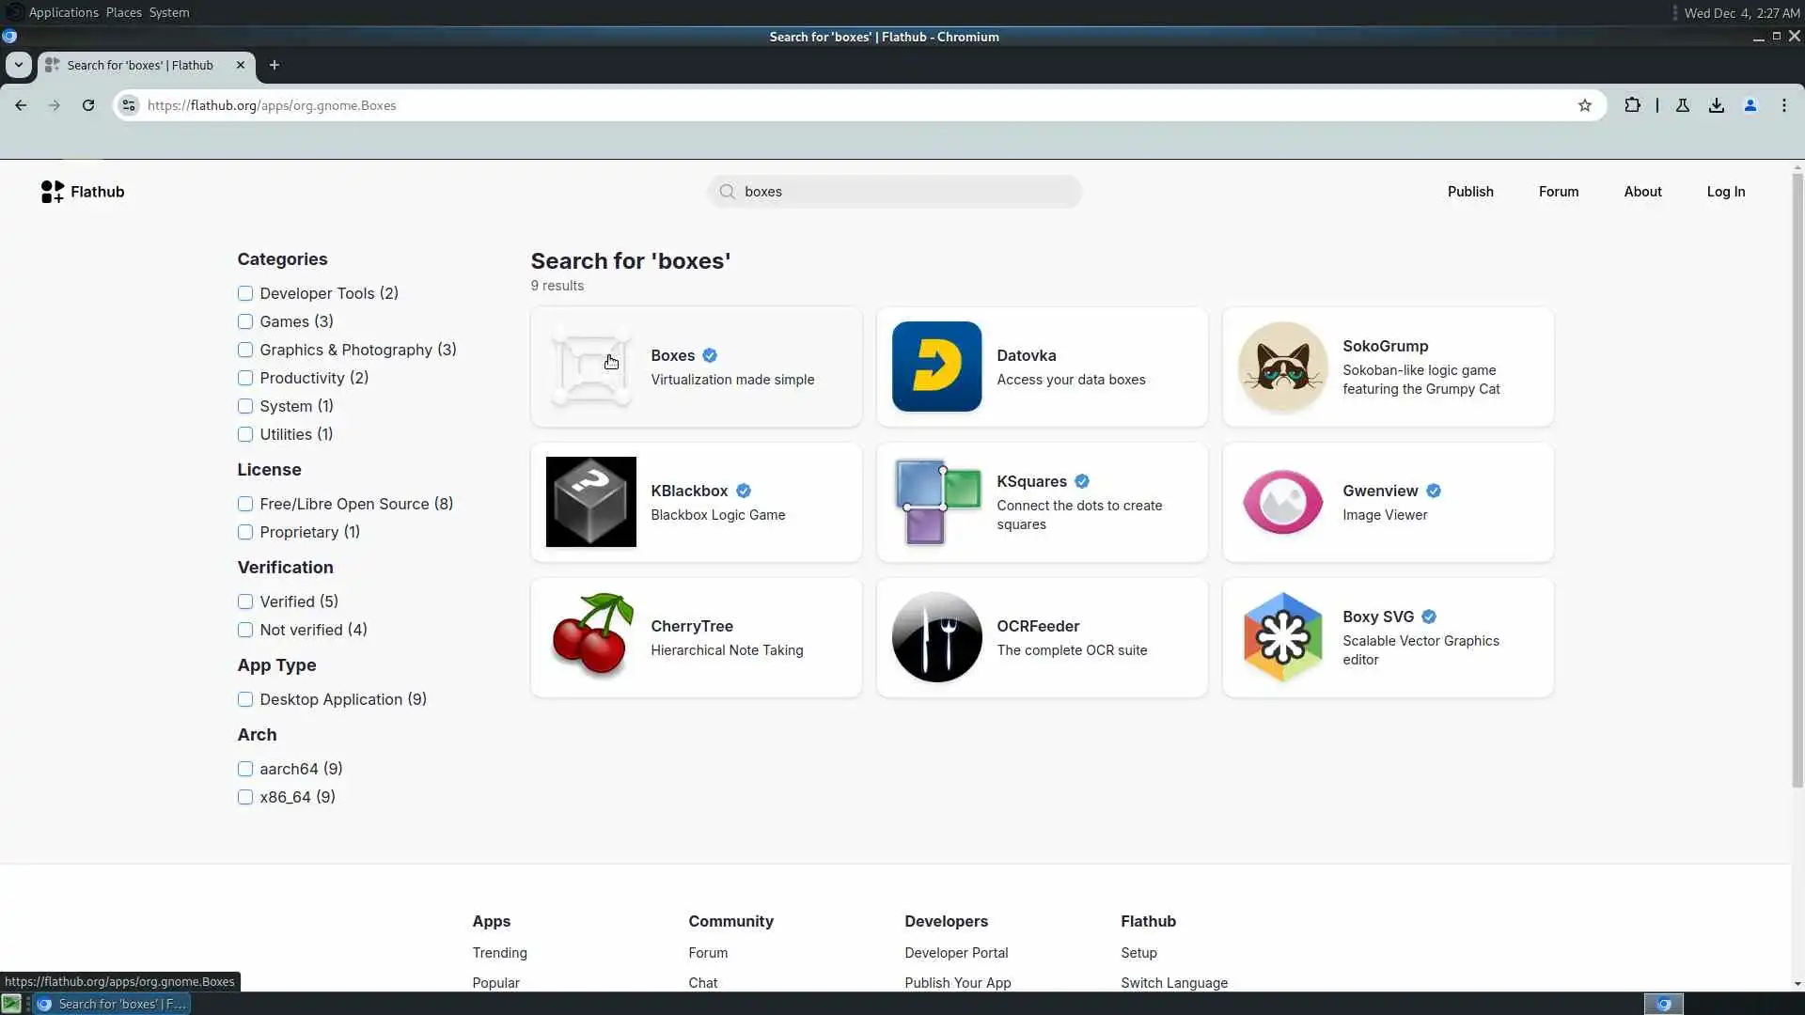Open the Places menu
This screenshot has height=1015, width=1805.
click(123, 12)
